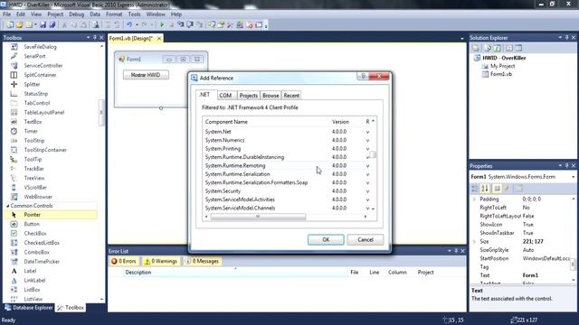Viewport: 579px width, 325px height.
Task: Sort by Component Name column header
Action: [x=226, y=122]
